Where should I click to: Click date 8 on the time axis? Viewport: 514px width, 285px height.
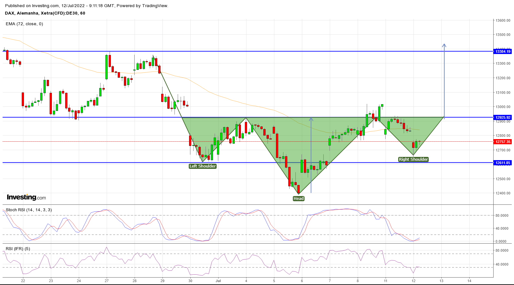[x=358, y=281]
